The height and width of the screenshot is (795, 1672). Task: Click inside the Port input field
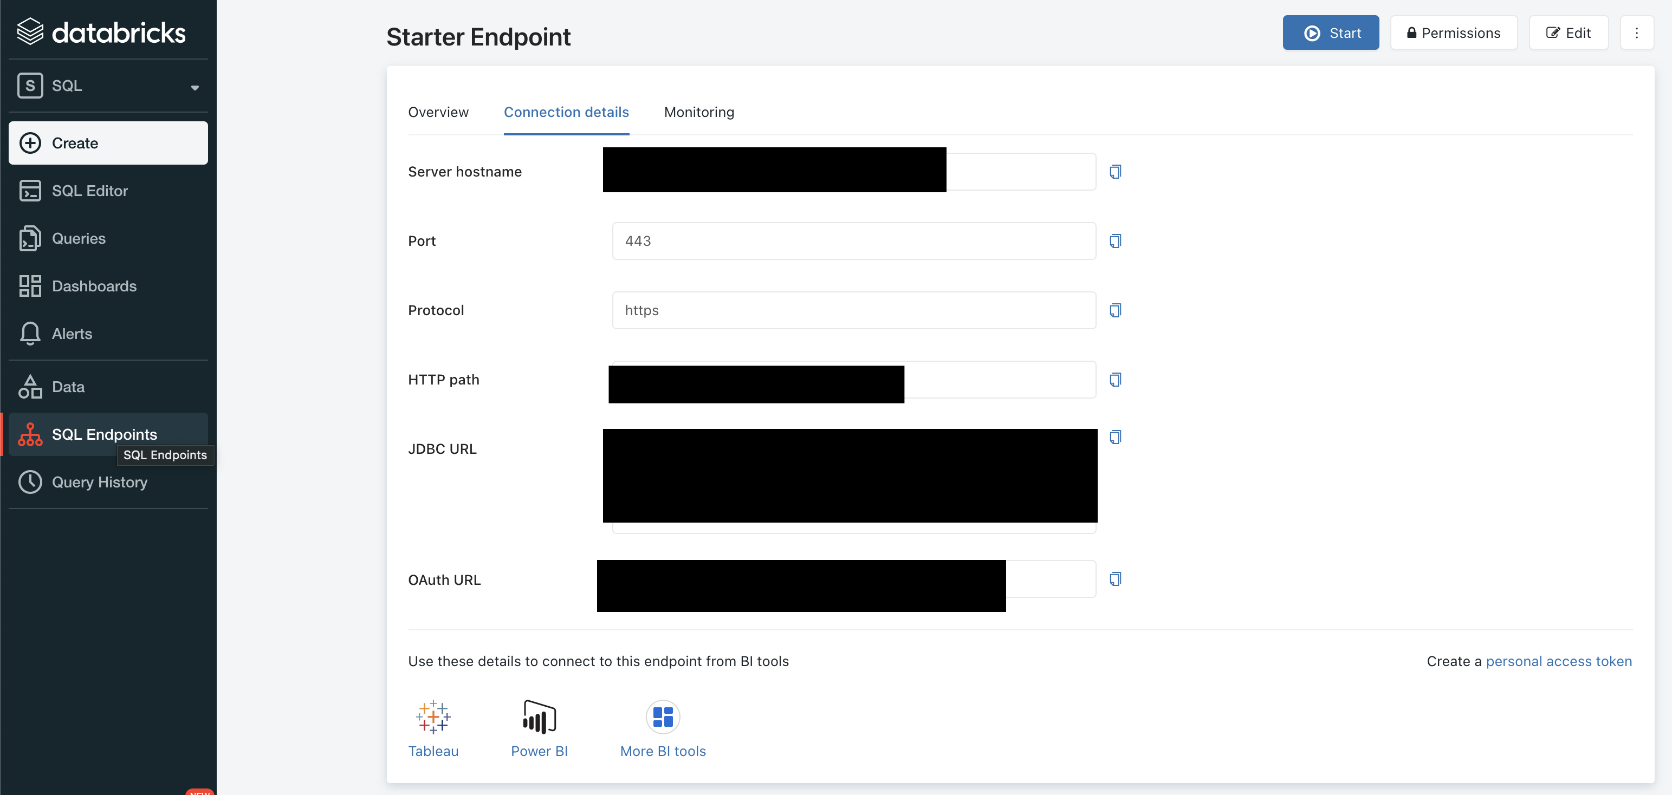853,241
